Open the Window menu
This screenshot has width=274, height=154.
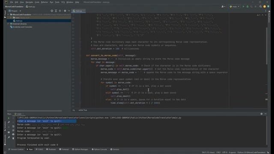point(70,2)
